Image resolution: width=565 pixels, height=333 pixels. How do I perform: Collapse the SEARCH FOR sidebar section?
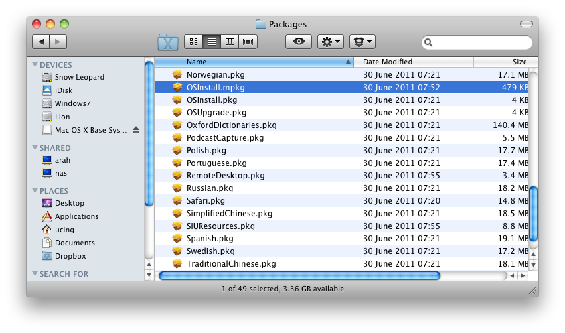[x=35, y=273]
